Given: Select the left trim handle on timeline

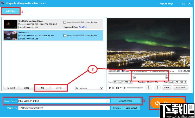Looking at the screenshot, I should pos(135,77).
